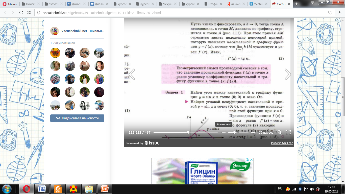Click Подписаться на новости button
Screen dimensions: 345x194
[x=77, y=118]
